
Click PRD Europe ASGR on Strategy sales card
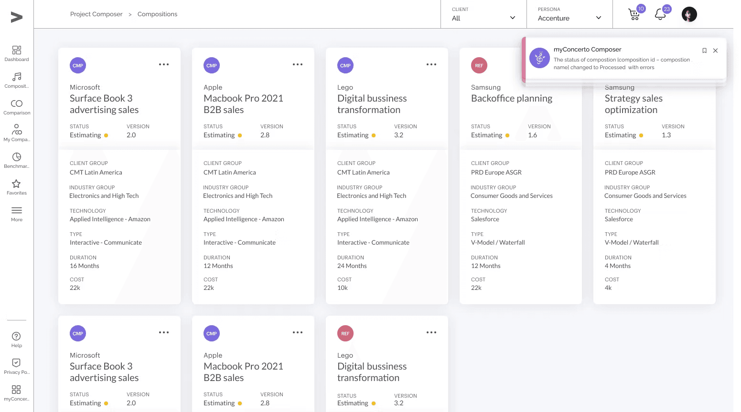coord(630,173)
